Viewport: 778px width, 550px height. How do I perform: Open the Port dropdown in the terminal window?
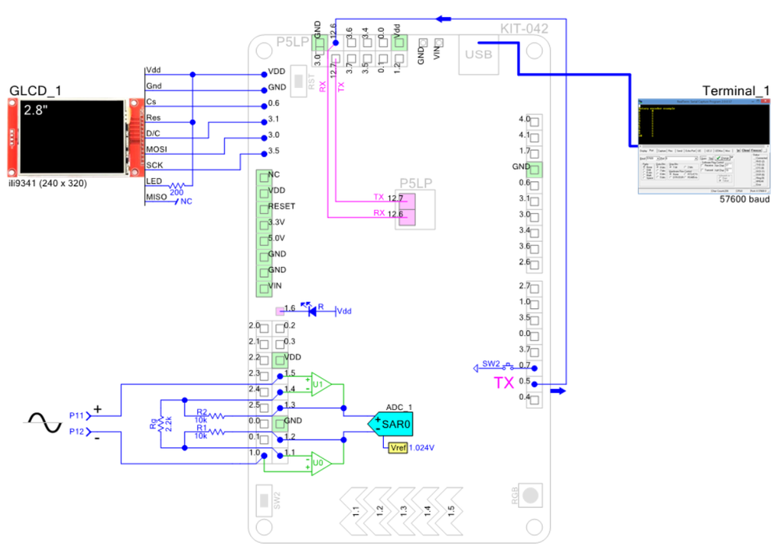[x=681, y=158]
